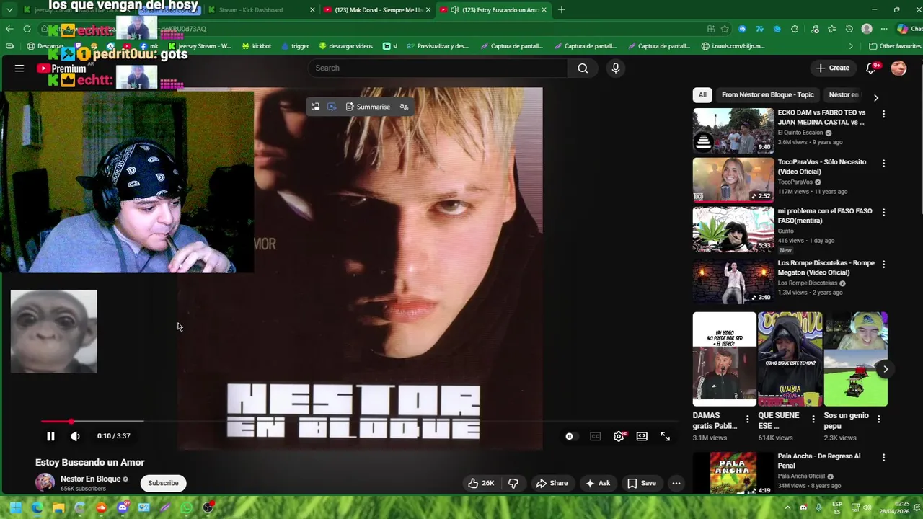Mute the video using the speaker icon
This screenshot has height=519, width=923.
click(x=75, y=436)
